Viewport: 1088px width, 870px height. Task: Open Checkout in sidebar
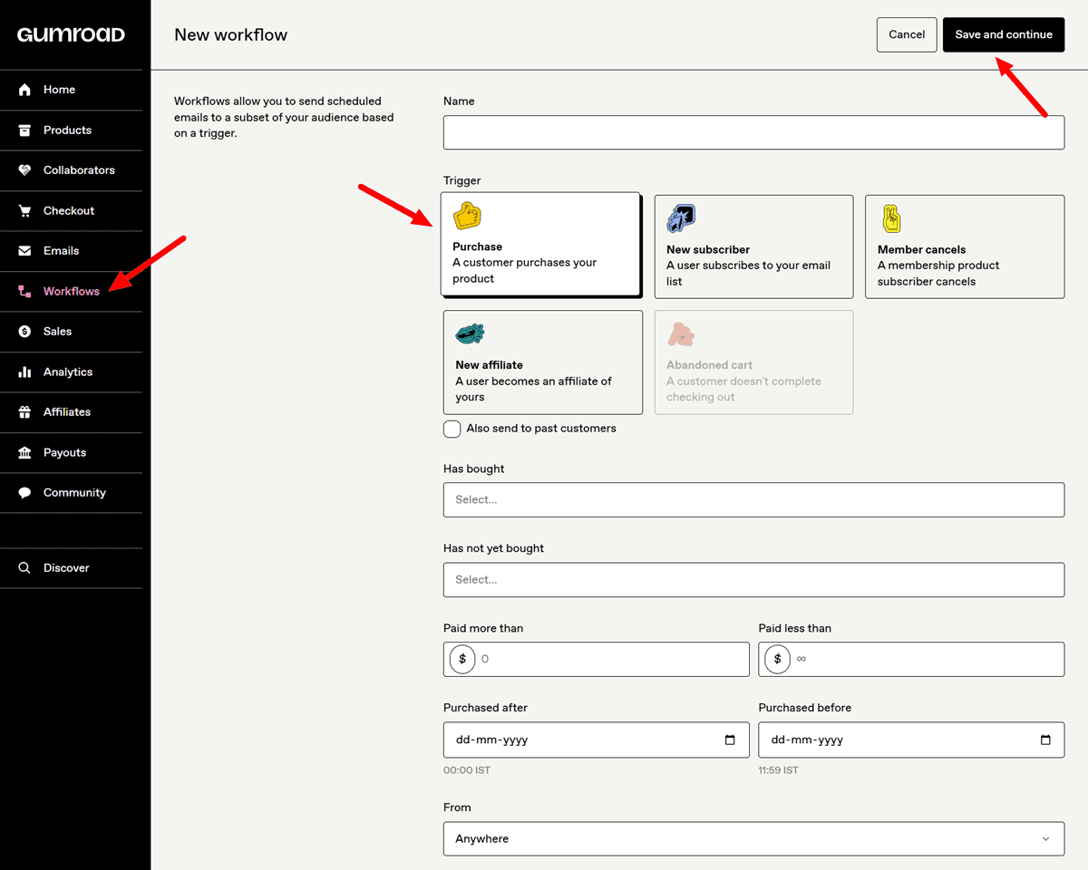pos(71,210)
